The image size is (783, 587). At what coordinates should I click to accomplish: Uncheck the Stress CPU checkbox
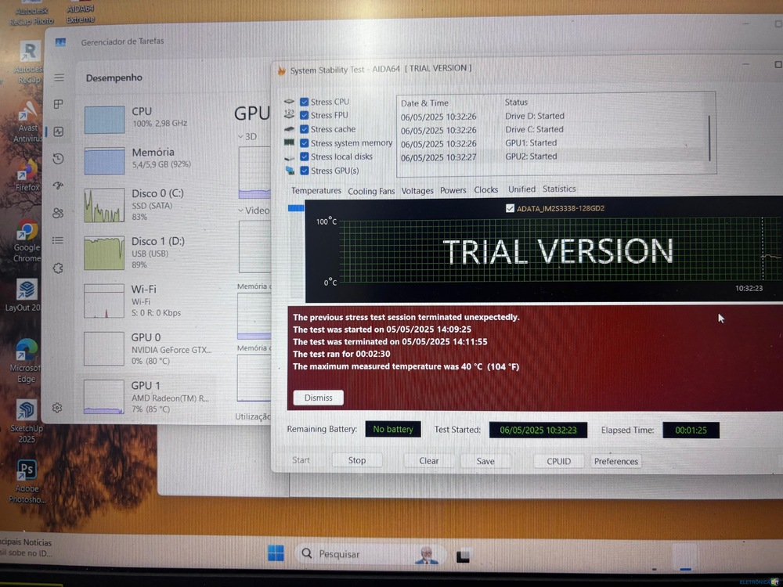[304, 102]
